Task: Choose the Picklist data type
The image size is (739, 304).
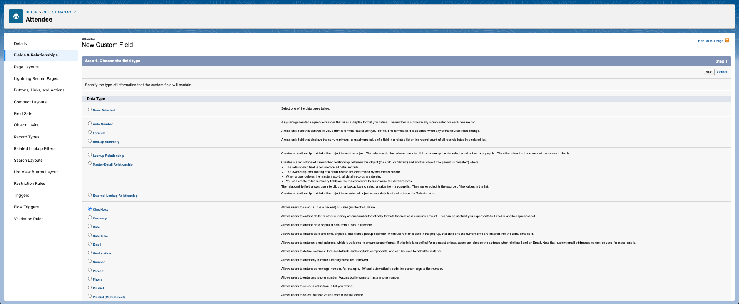Action: (x=90, y=287)
